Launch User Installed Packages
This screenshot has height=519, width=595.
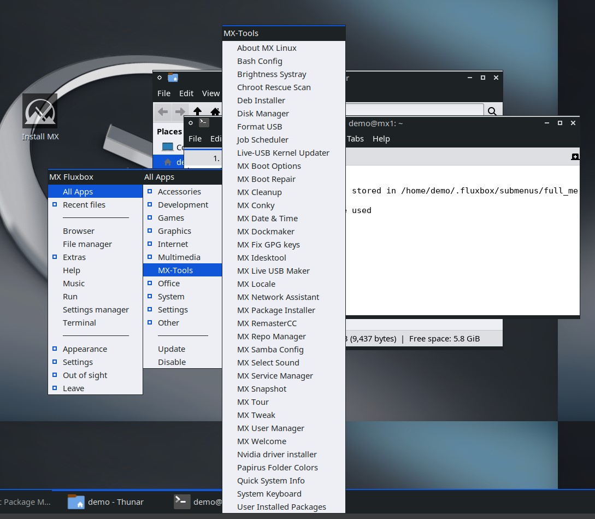[x=284, y=507]
